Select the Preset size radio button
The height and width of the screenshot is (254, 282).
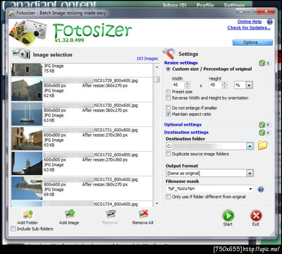(168, 92)
